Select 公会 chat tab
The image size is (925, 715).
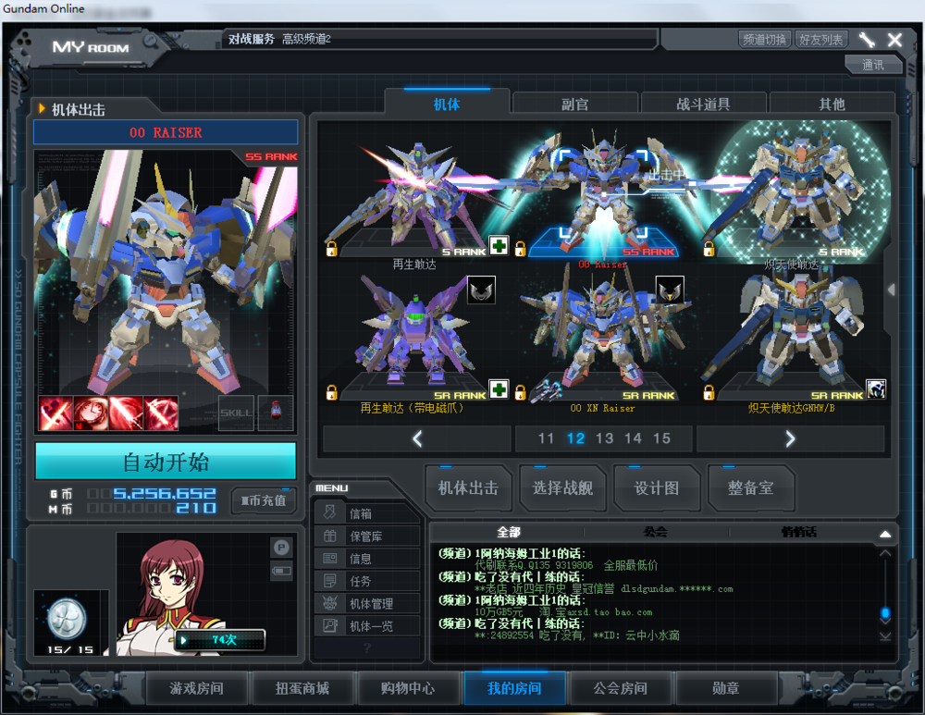coord(656,532)
